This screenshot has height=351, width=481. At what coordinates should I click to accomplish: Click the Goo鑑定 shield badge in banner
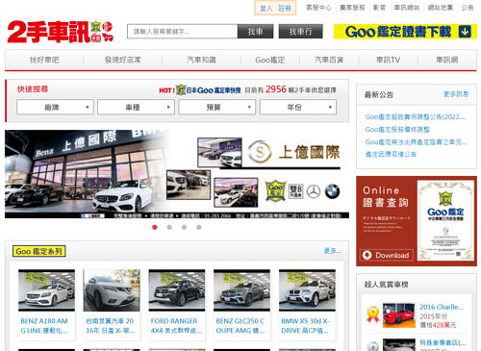coord(275,191)
